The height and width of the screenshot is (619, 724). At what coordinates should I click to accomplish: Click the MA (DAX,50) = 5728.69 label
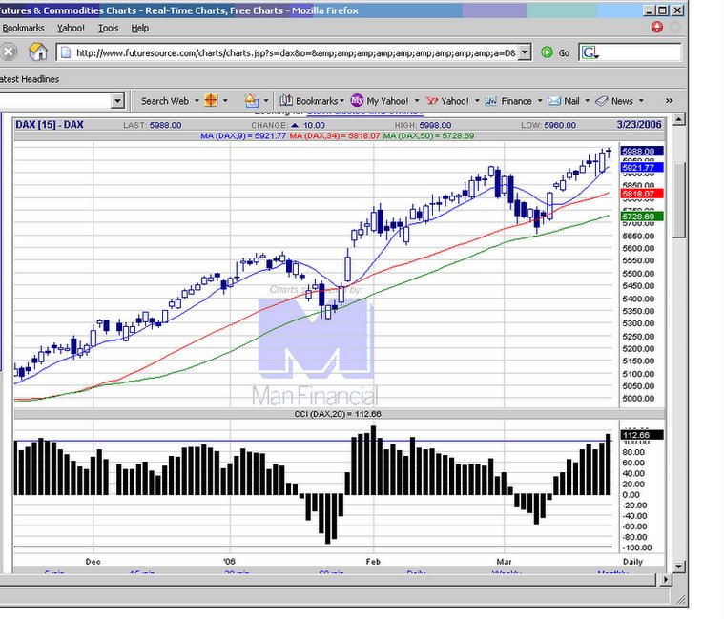pyautogui.click(x=428, y=136)
